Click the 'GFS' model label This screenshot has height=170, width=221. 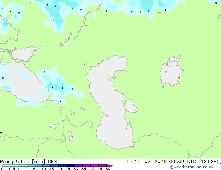point(52,162)
